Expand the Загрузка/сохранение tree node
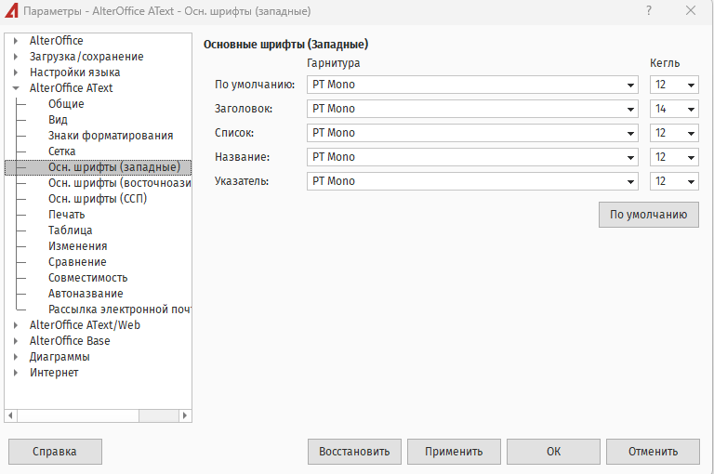This screenshot has height=474, width=714. tap(16, 57)
